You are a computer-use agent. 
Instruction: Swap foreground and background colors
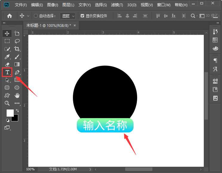[17, 111]
